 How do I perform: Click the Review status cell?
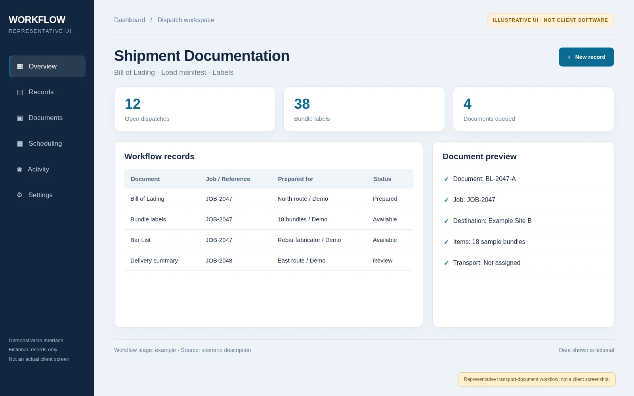pyautogui.click(x=382, y=261)
